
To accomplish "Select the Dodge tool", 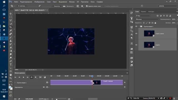I will 11,58.
